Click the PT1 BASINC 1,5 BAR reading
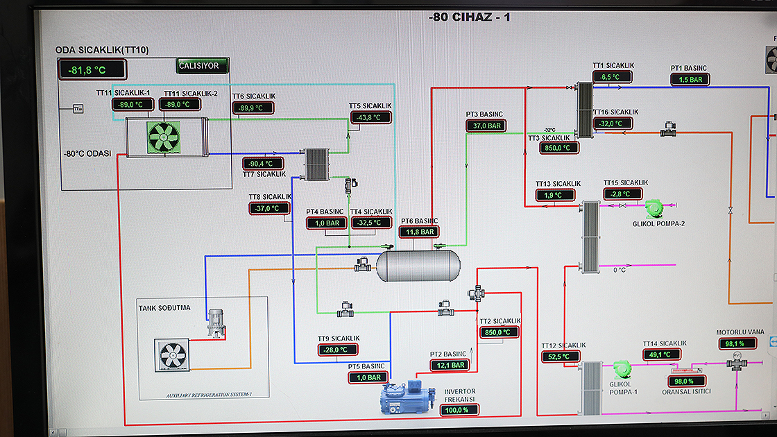This screenshot has height=437, width=777. coord(690,80)
